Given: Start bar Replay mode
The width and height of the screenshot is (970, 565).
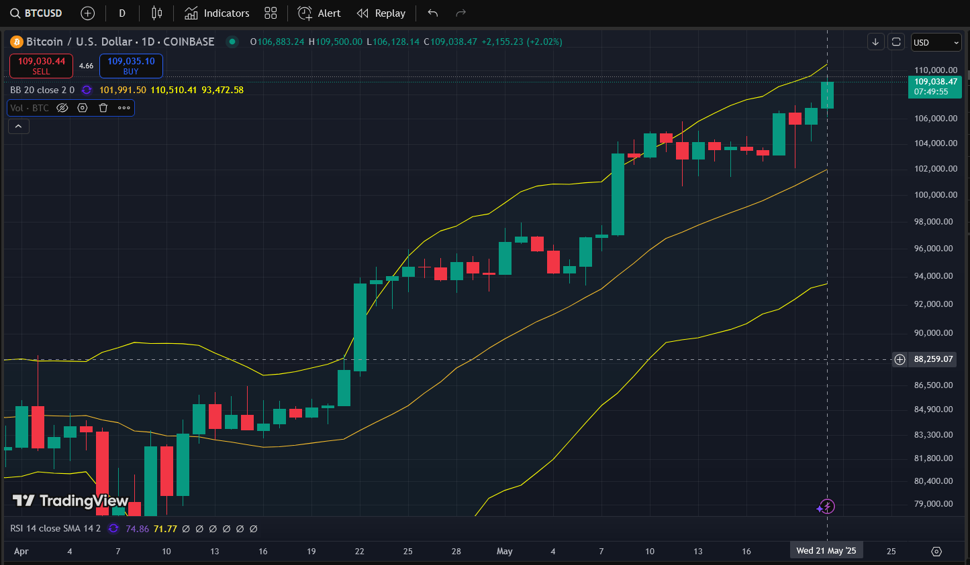Looking at the screenshot, I should [381, 13].
